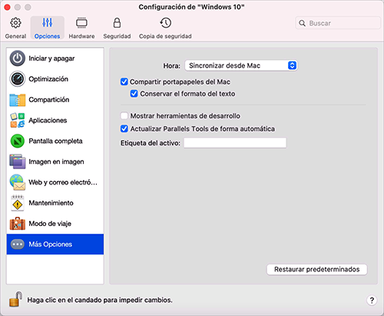
Task: Select the Imagen en imagen label
Action: [56, 161]
